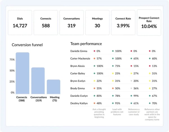The width and height of the screenshot is (169, 132).
Task: Click Danielle Evelyn's 78% value
Action: (x=117, y=96)
